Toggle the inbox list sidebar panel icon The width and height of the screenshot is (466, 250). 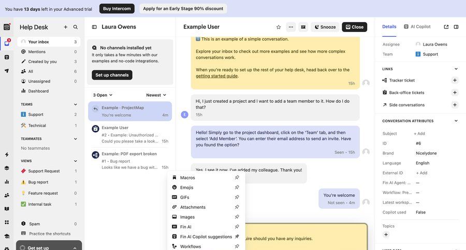click(x=94, y=27)
